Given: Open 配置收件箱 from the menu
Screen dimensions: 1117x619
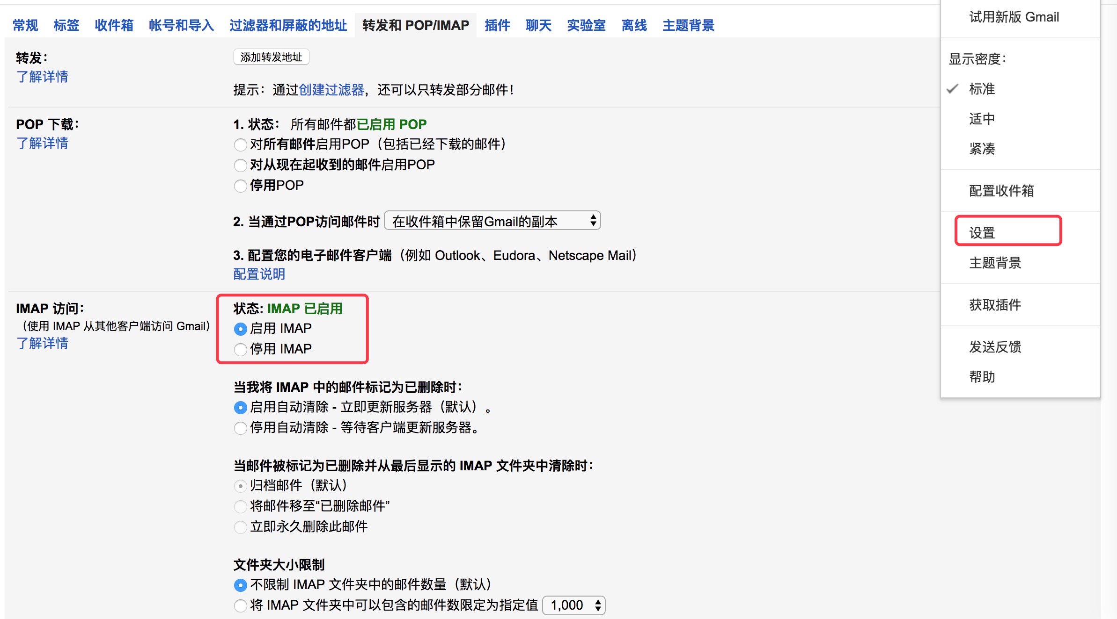Looking at the screenshot, I should tap(1002, 191).
